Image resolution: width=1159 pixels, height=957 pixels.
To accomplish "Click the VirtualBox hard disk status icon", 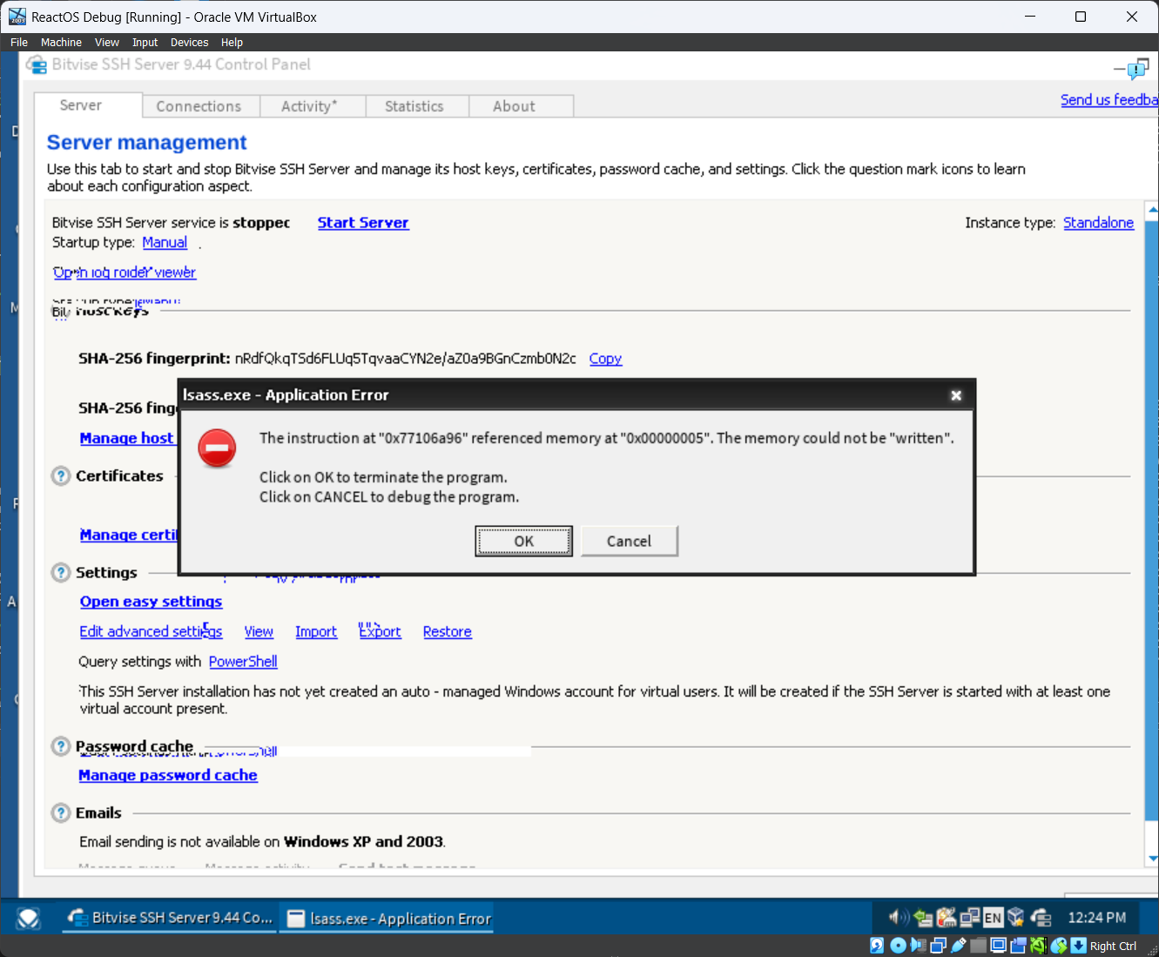I will click(877, 946).
